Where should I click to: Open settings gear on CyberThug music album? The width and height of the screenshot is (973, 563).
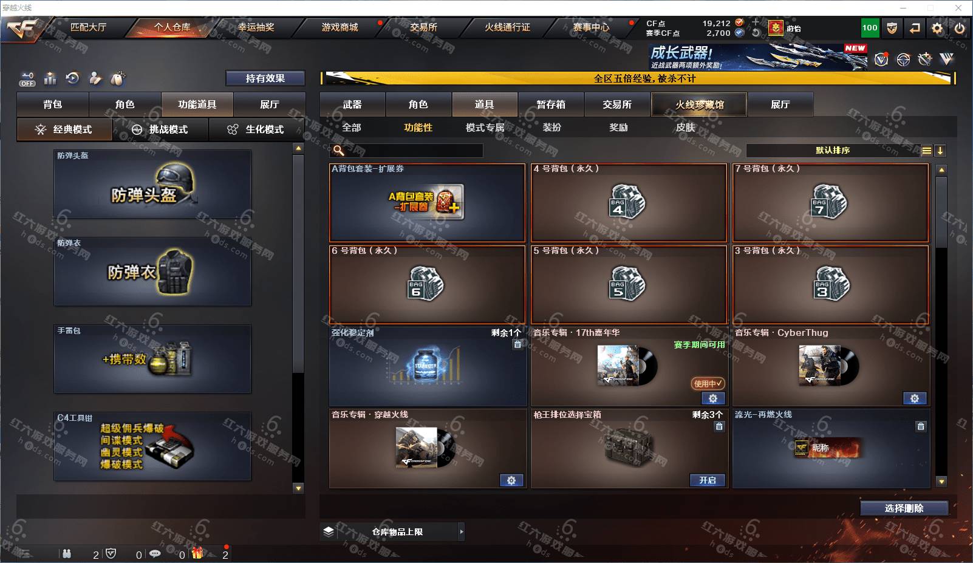pyautogui.click(x=915, y=398)
